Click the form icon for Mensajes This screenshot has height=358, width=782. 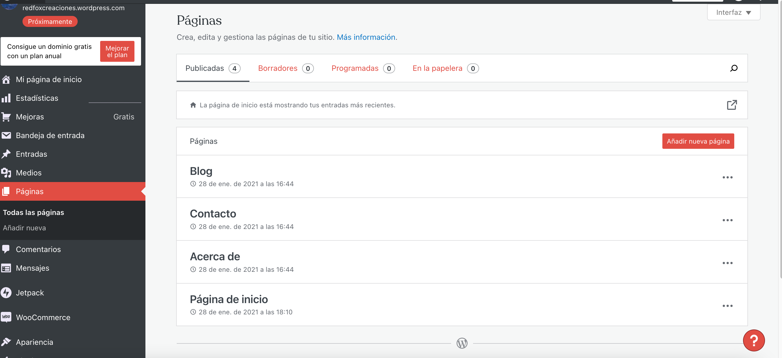(x=6, y=268)
